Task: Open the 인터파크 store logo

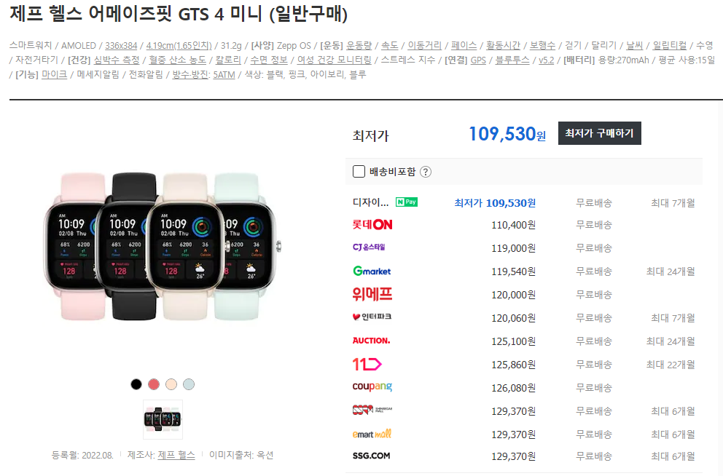Action: click(372, 317)
